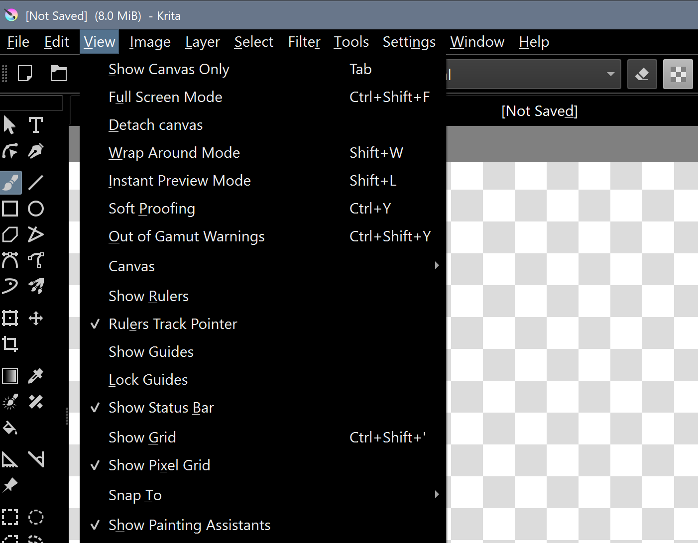The height and width of the screenshot is (543, 698).
Task: Open the Filter menu
Action: (x=304, y=42)
